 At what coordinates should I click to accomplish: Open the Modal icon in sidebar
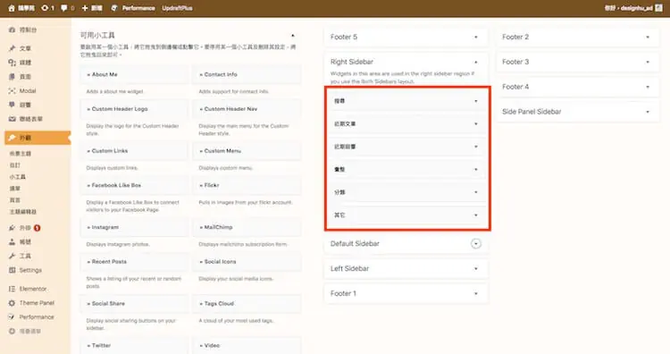(12, 90)
